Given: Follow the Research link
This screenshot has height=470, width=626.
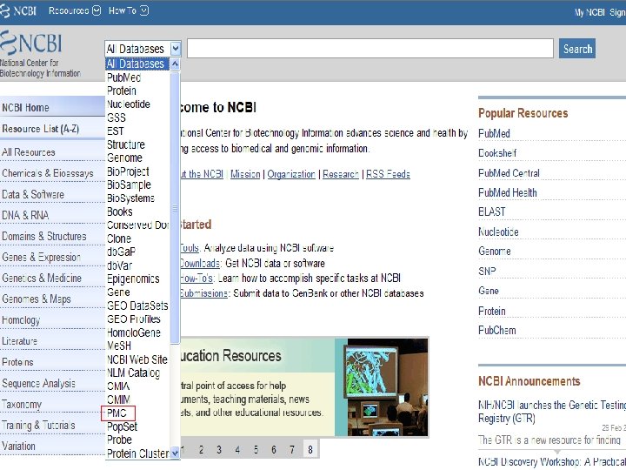Looking at the screenshot, I should coord(341,174).
